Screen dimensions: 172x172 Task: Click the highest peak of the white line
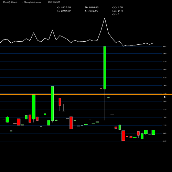pos(105,18)
